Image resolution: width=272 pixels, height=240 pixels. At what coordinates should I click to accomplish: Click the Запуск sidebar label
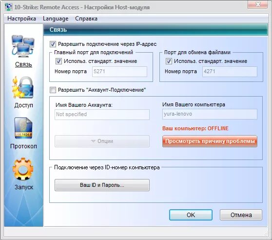(24, 187)
